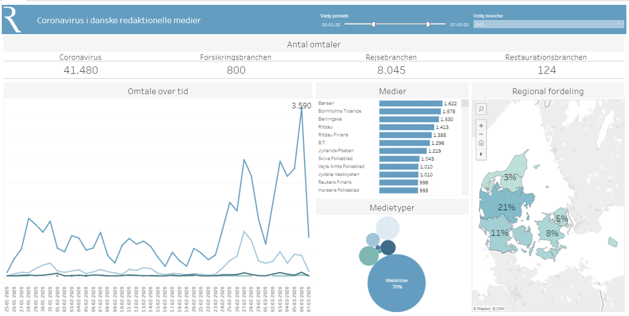629x316 pixels.
Task: Click the Mapbox attribution link
Action: click(x=482, y=309)
